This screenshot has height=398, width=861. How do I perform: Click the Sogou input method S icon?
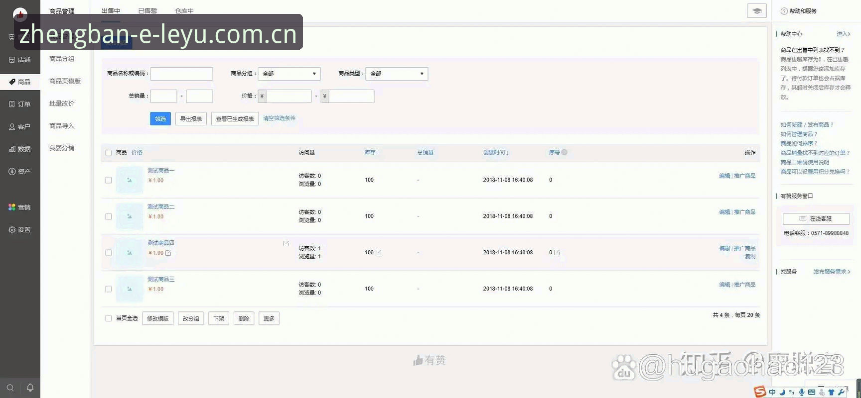coord(760,392)
